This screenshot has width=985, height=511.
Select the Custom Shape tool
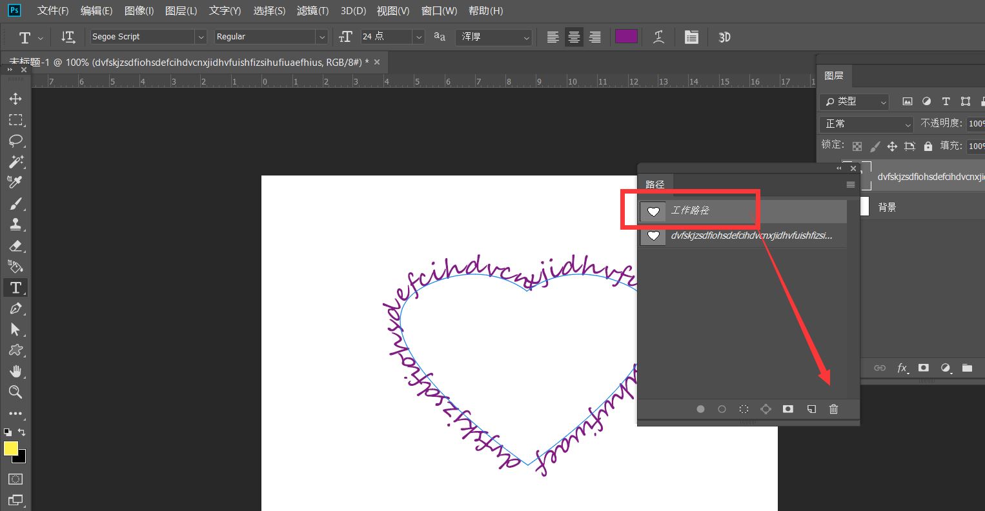point(15,350)
